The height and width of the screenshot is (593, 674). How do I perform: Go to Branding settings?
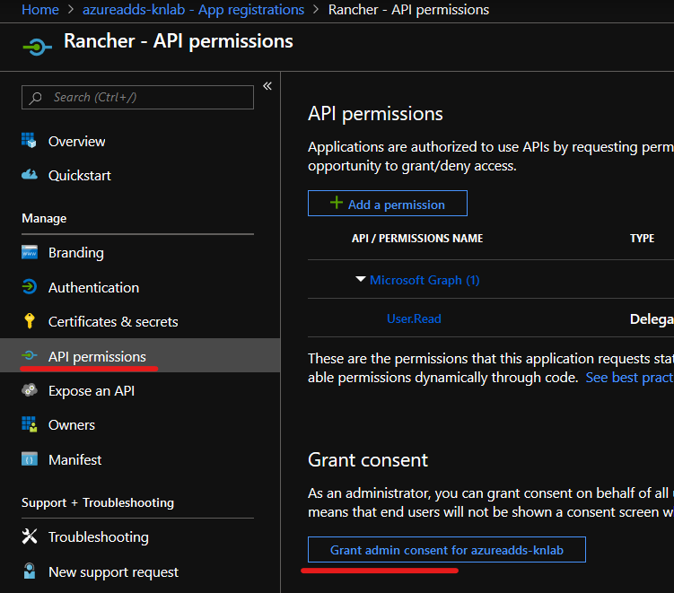(76, 253)
